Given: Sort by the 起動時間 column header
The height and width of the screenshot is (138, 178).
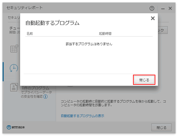Looking at the screenshot, I should (x=105, y=33).
